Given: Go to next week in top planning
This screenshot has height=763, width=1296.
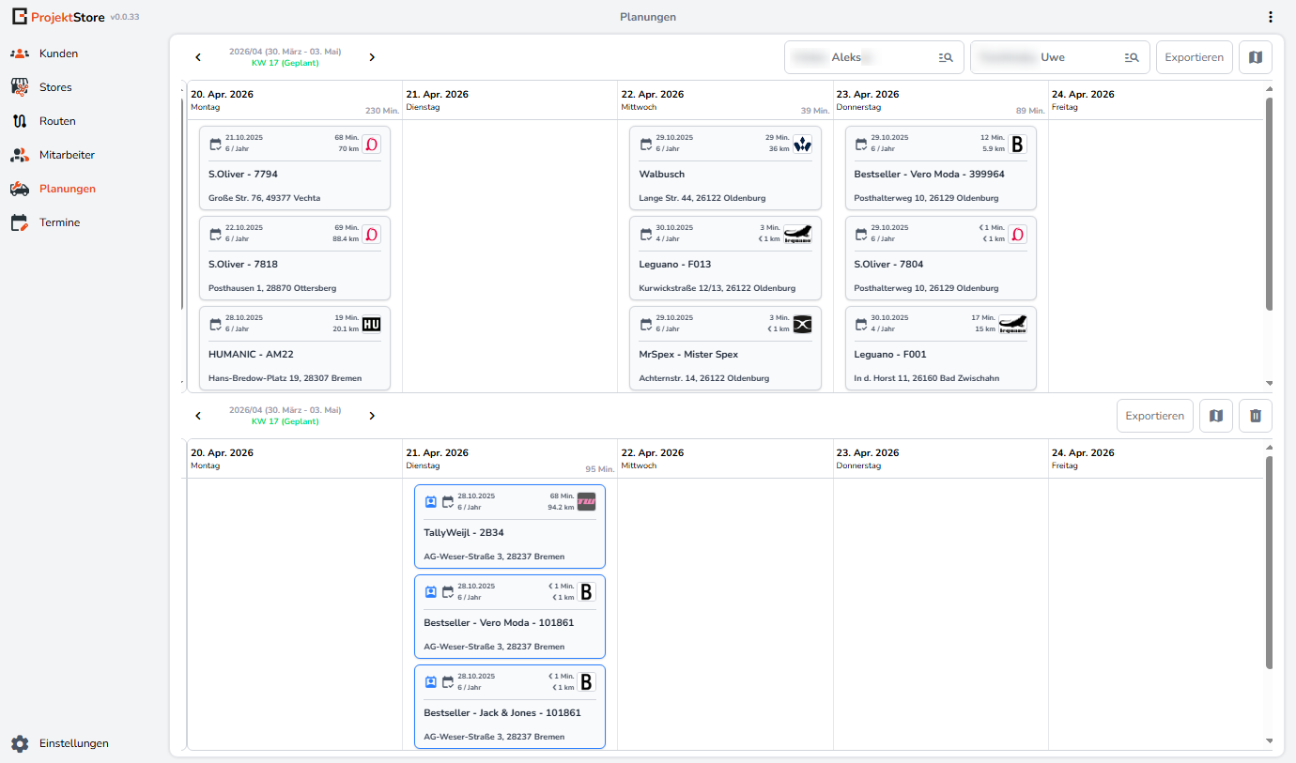Looking at the screenshot, I should [372, 57].
